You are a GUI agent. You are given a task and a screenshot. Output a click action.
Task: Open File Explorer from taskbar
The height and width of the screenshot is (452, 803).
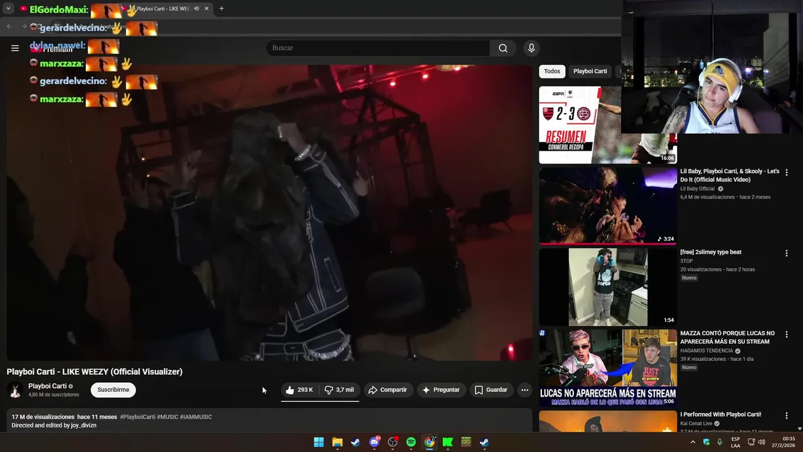pos(337,442)
